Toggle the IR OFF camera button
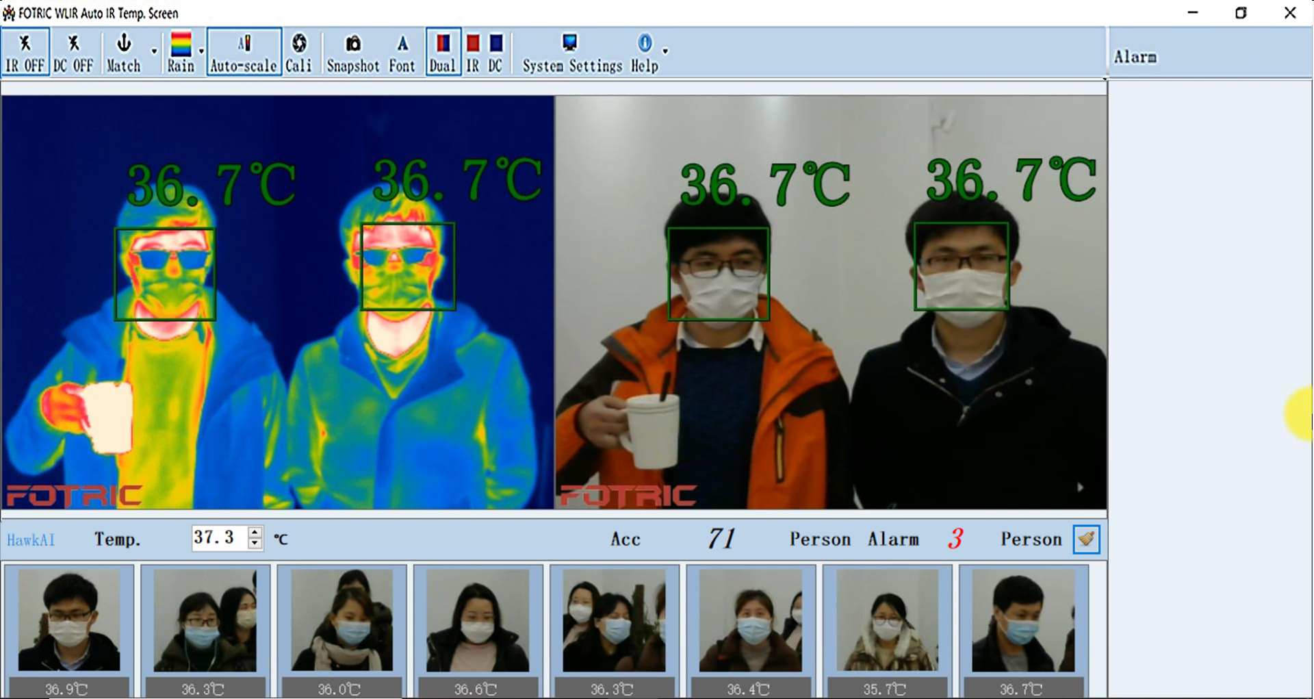 tap(25, 53)
